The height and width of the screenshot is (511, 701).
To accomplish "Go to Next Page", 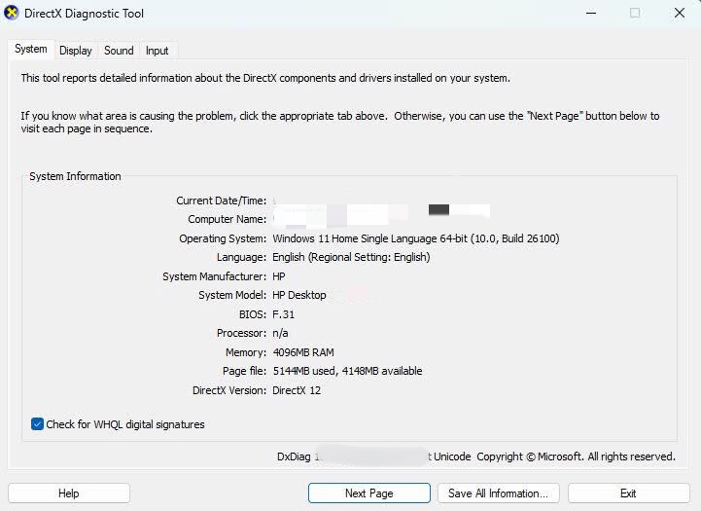I will click(x=368, y=493).
